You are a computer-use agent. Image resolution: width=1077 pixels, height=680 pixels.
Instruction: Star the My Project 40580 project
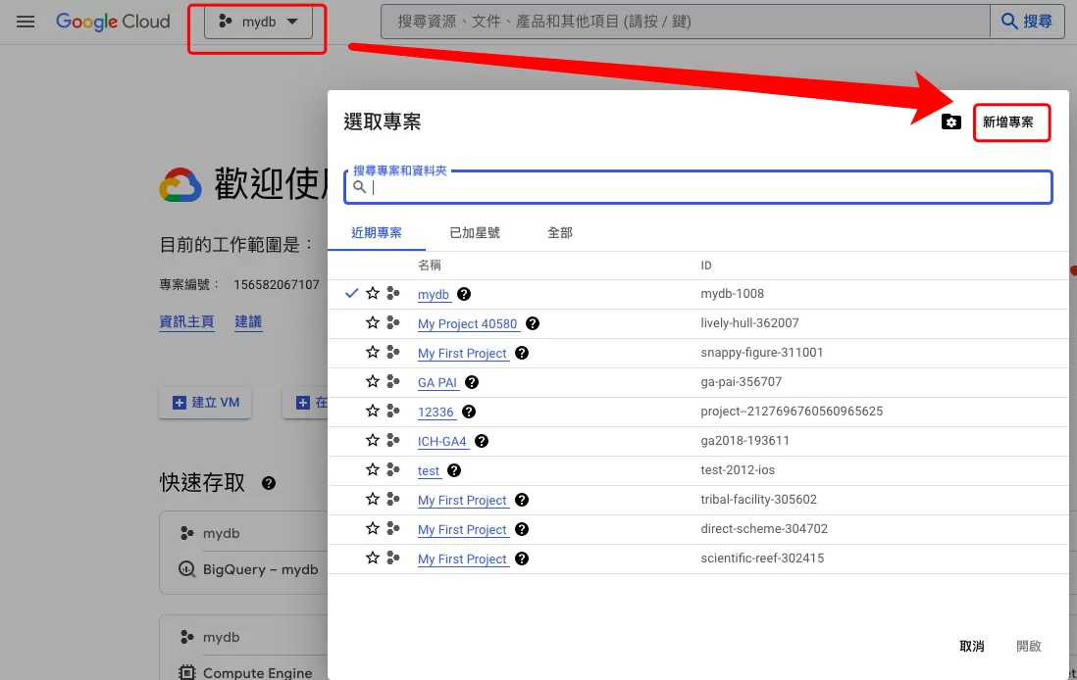click(373, 323)
